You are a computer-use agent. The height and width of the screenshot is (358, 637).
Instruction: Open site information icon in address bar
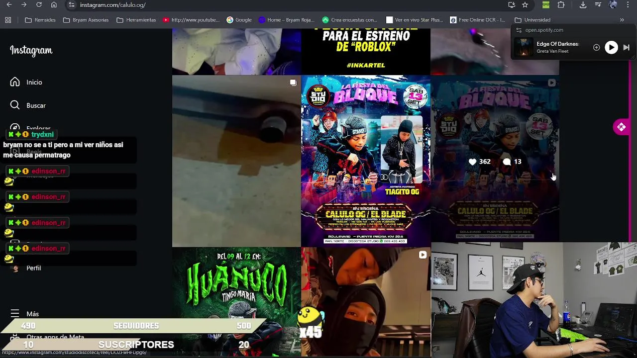[72, 5]
